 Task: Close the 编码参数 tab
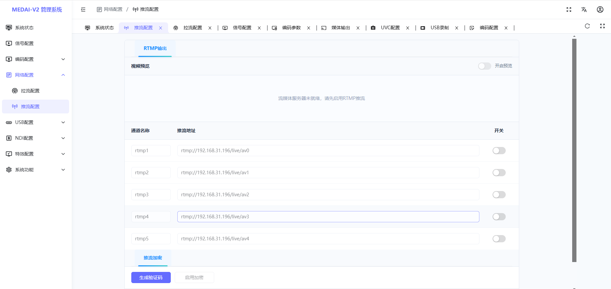309,28
